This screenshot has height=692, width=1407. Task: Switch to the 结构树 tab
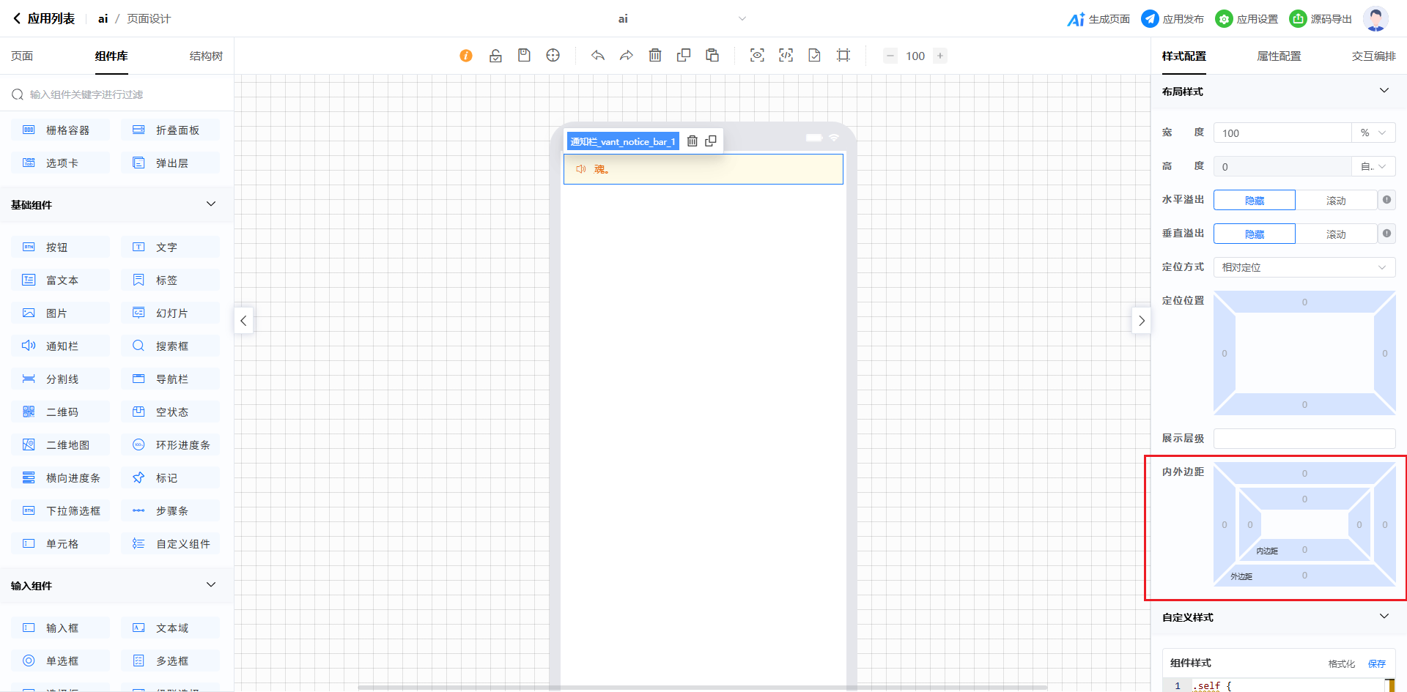coord(206,56)
